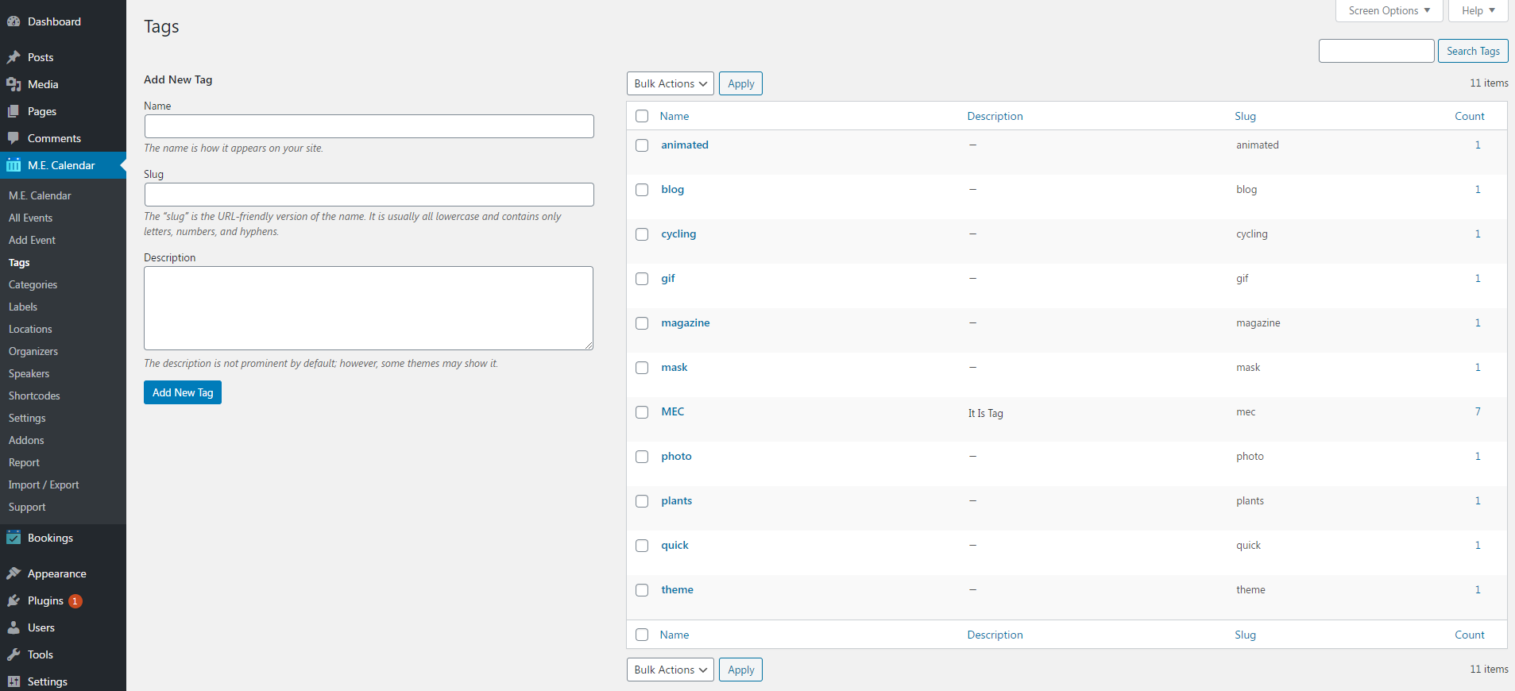Click the Plugins plug icon

(14, 600)
